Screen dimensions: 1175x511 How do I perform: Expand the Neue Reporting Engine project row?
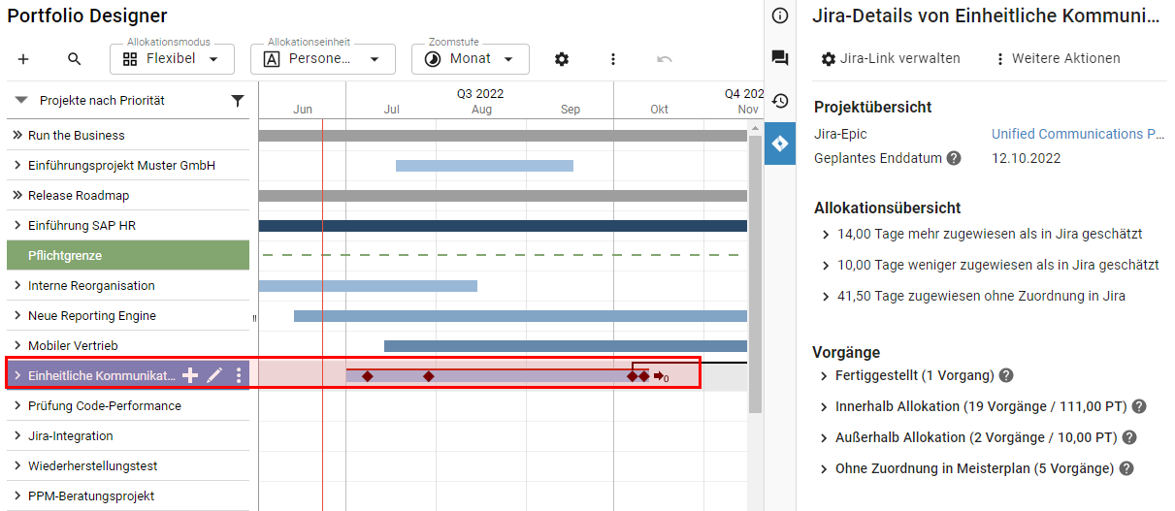[17, 316]
